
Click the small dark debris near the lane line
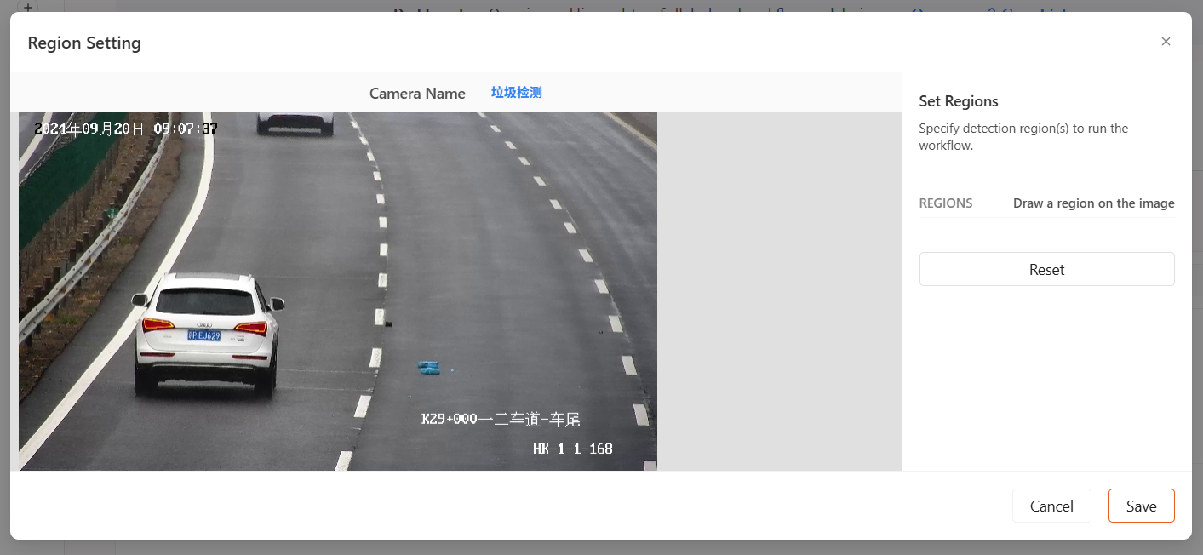tap(388, 323)
